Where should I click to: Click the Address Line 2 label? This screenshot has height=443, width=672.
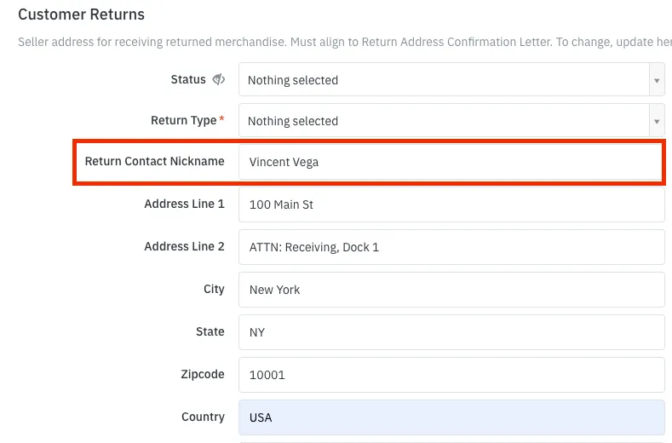(184, 246)
